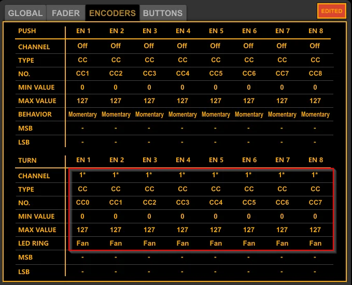Click LED RING Fan for EN 3
352x285 pixels.
[x=149, y=243]
